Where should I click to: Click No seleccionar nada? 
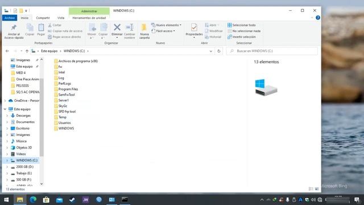(x=244, y=31)
